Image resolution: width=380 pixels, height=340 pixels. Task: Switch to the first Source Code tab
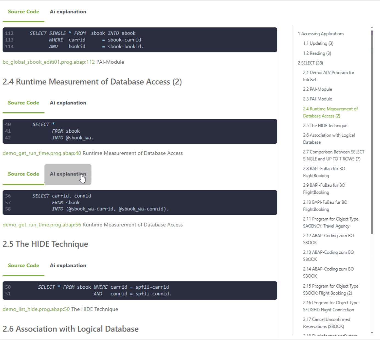tap(24, 12)
